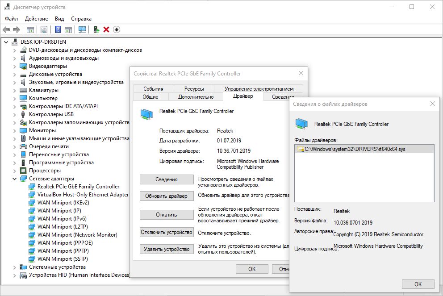The width and height of the screenshot is (443, 296).
Task: Click the Update driver toolbar icon
Action: [96, 29]
